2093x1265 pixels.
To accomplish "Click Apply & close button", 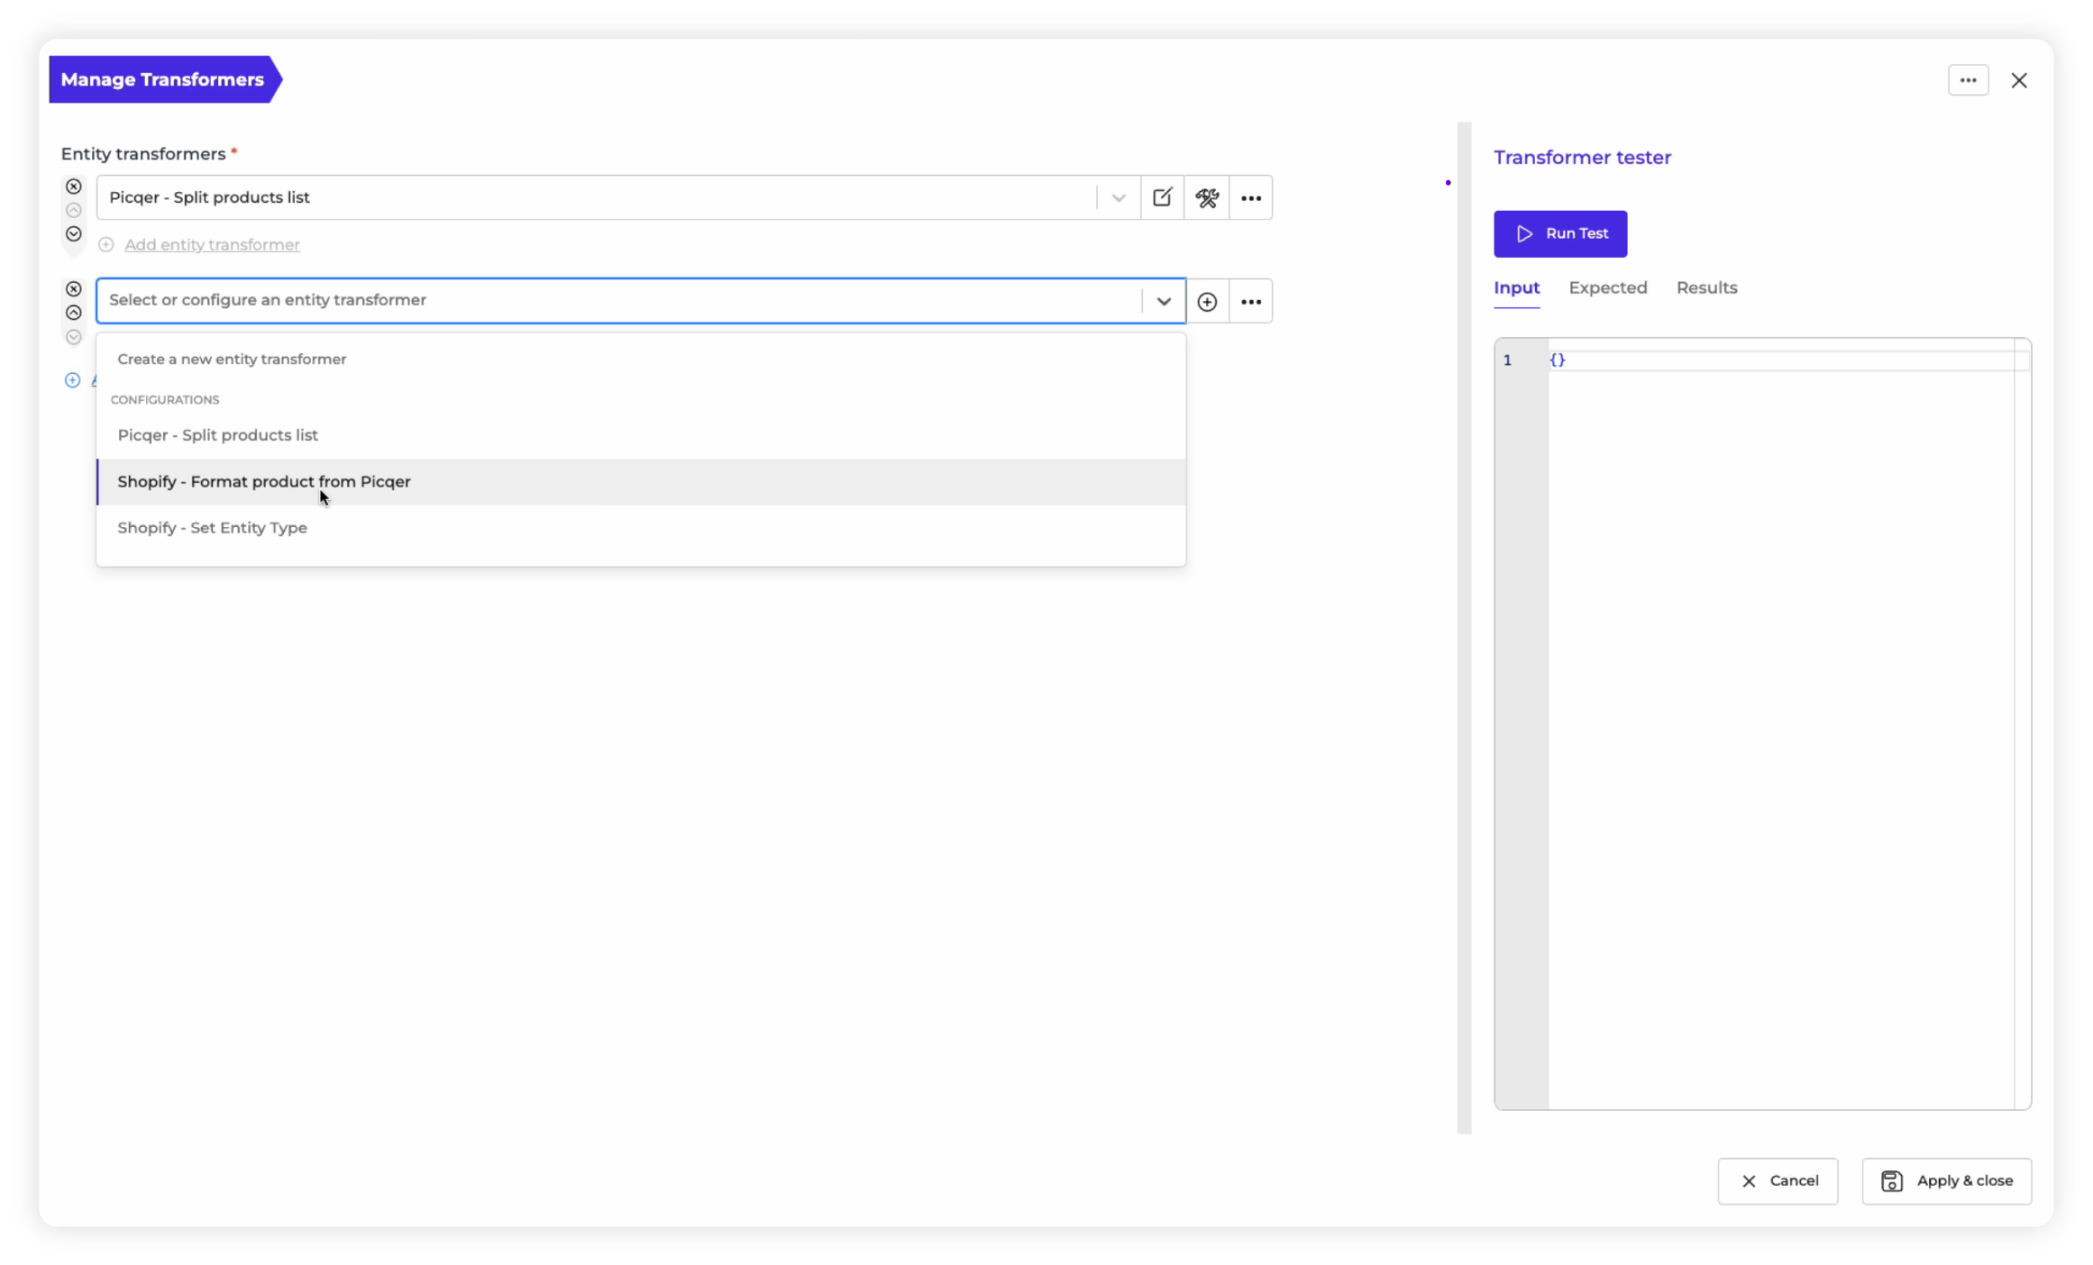I will [x=1947, y=1180].
